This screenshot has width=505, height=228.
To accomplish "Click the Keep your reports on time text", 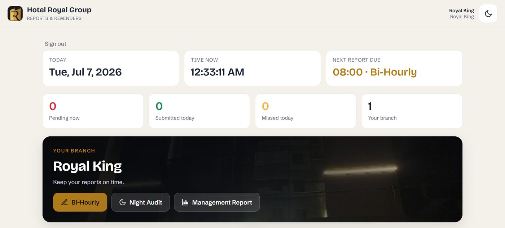I will point(89,182).
